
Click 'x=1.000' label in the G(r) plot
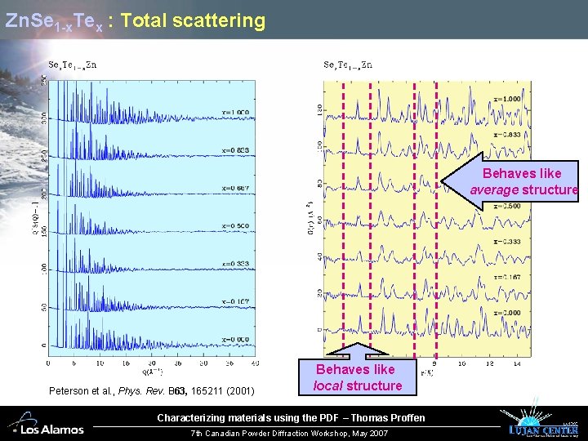click(507, 99)
